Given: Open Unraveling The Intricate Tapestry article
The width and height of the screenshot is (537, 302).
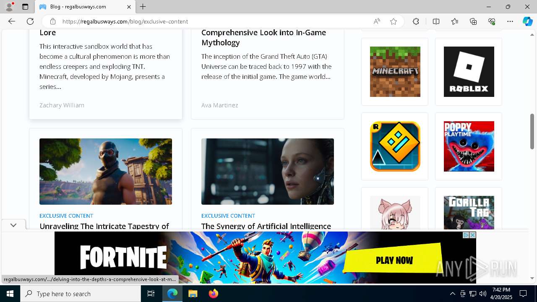Looking at the screenshot, I should (x=104, y=226).
